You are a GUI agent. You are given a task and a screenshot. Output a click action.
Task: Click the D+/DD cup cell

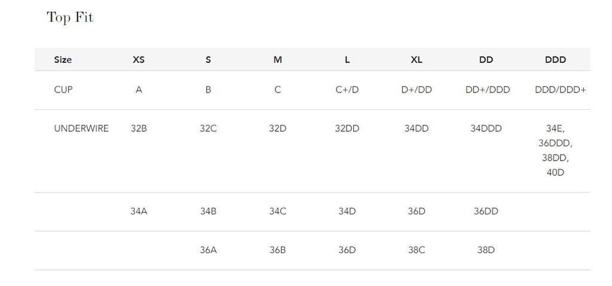click(x=417, y=90)
